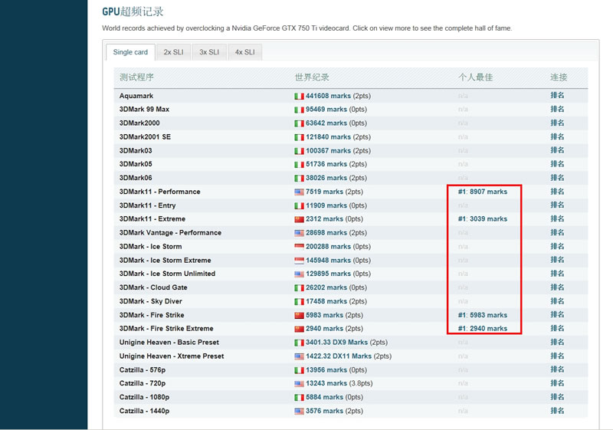Open the 3x SLI tab
Viewport: 613px width, 430px height.
pos(209,52)
